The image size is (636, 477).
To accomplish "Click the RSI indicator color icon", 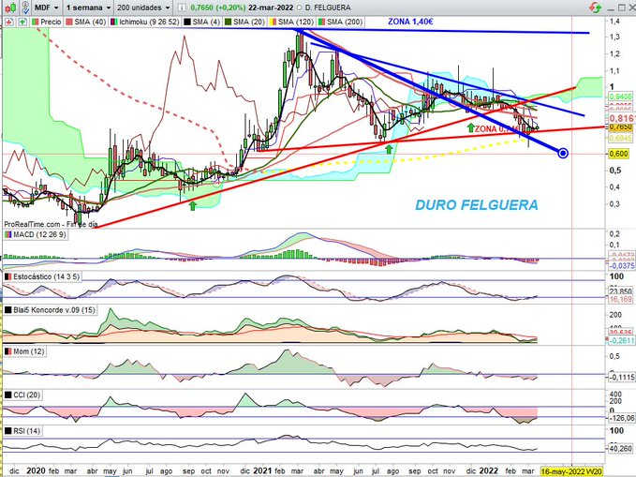I will pos(8,431).
